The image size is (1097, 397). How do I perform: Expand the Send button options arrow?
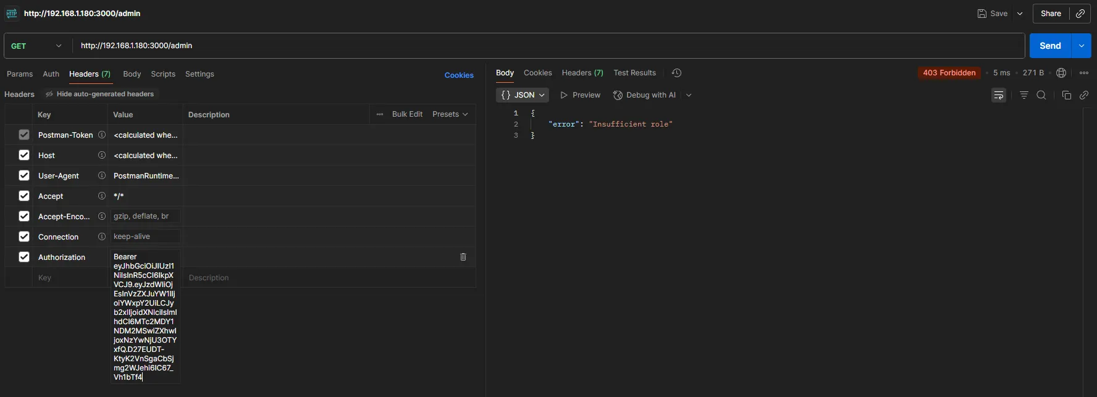tap(1082, 46)
